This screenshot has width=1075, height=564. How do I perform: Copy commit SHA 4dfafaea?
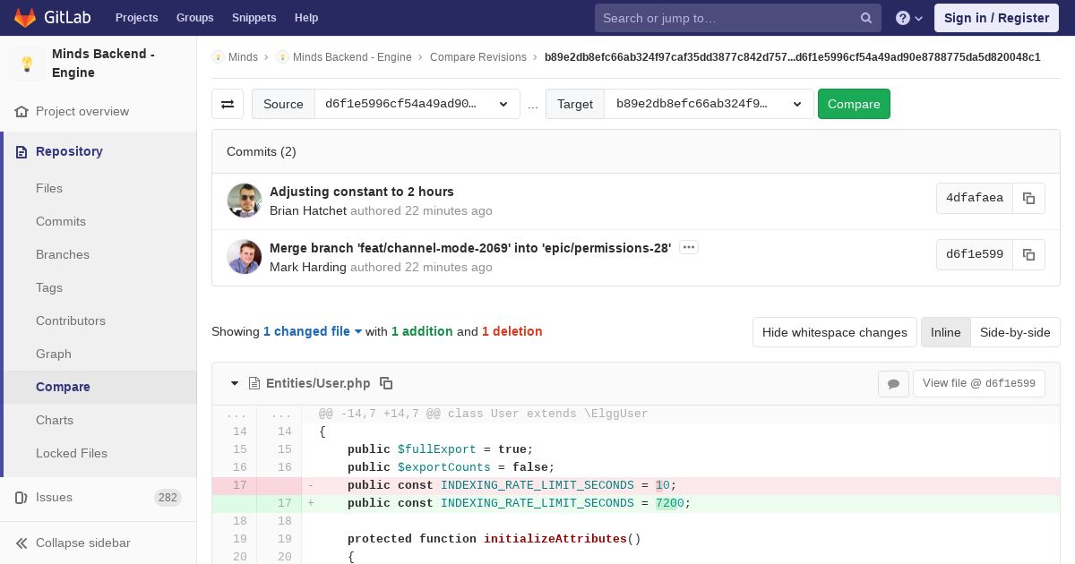[1028, 199]
